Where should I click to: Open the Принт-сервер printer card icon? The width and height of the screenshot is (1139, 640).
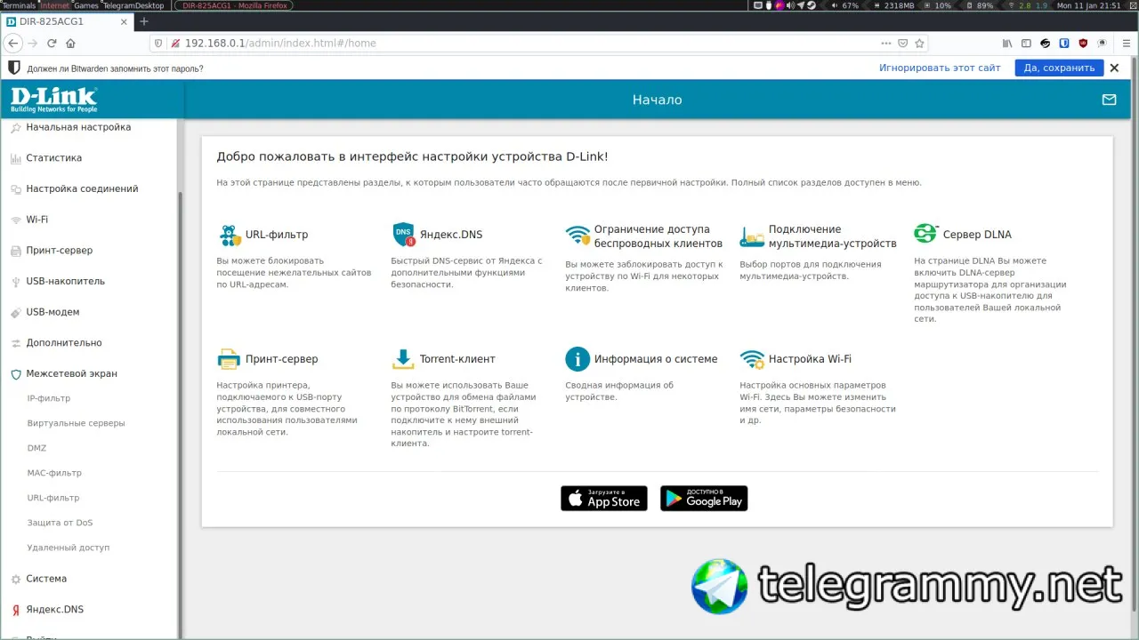point(230,359)
